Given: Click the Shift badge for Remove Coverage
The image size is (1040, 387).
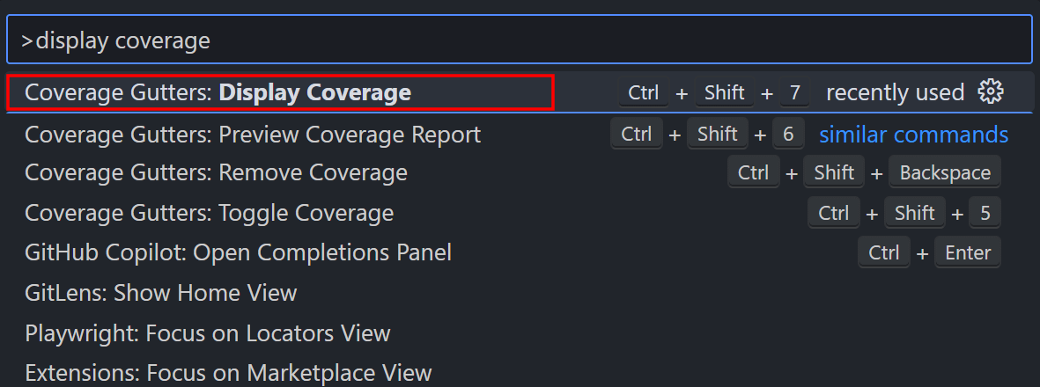Looking at the screenshot, I should (x=834, y=173).
